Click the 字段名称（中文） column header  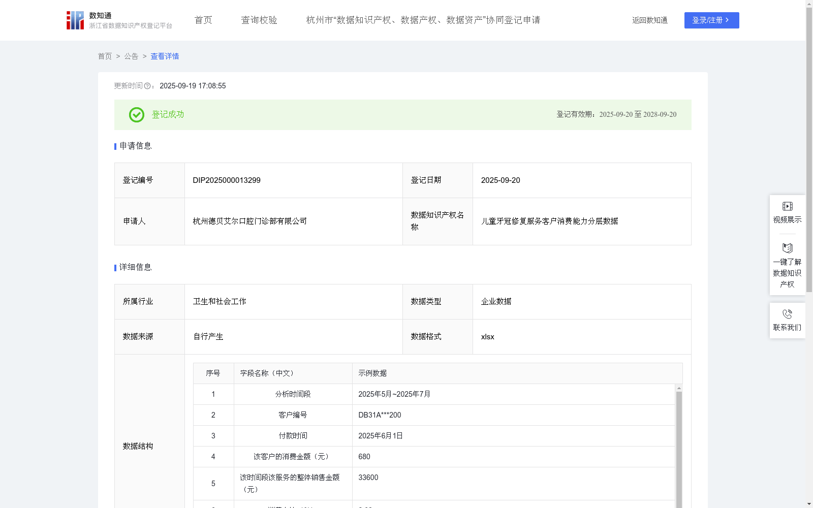(293, 373)
